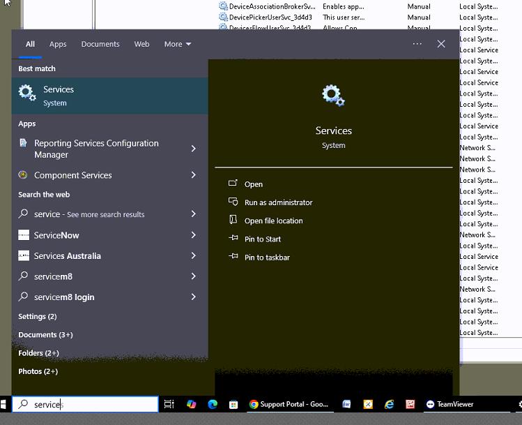The image size is (522, 425).
Task: Click the ServiceNow web result
Action: pos(57,235)
